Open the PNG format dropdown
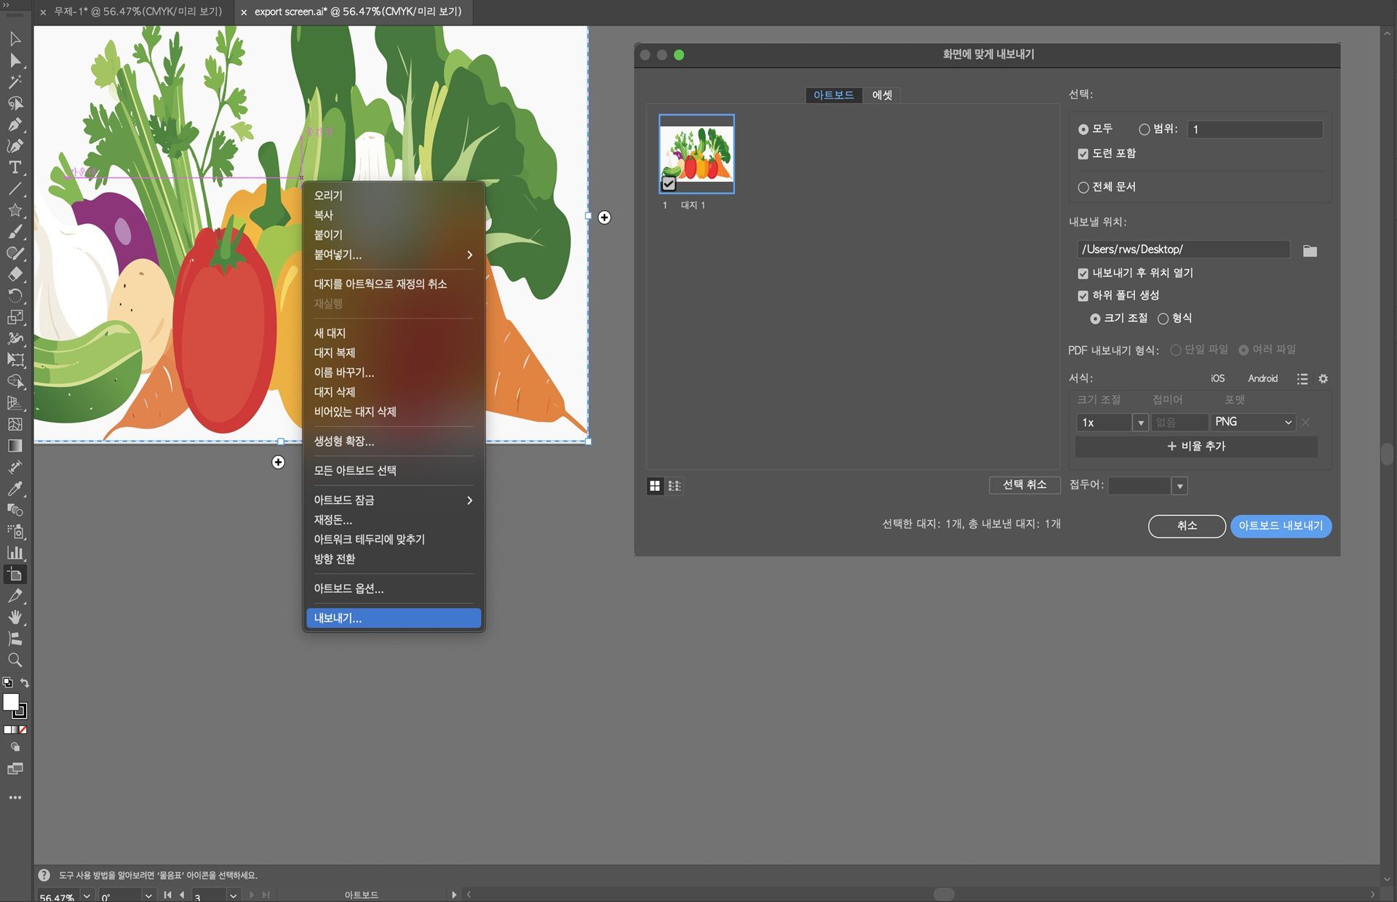This screenshot has height=902, width=1397. pyautogui.click(x=1253, y=422)
